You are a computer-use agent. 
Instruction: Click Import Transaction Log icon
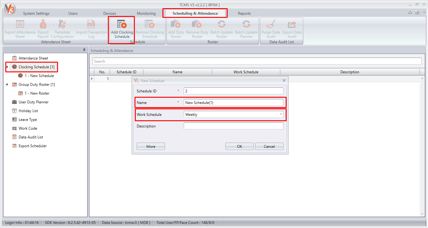pyautogui.click(x=91, y=24)
